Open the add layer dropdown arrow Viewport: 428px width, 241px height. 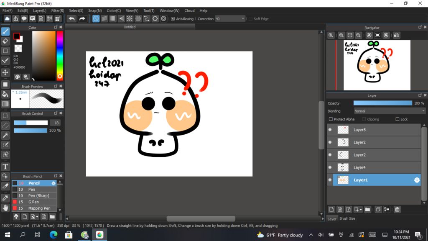click(x=361, y=210)
